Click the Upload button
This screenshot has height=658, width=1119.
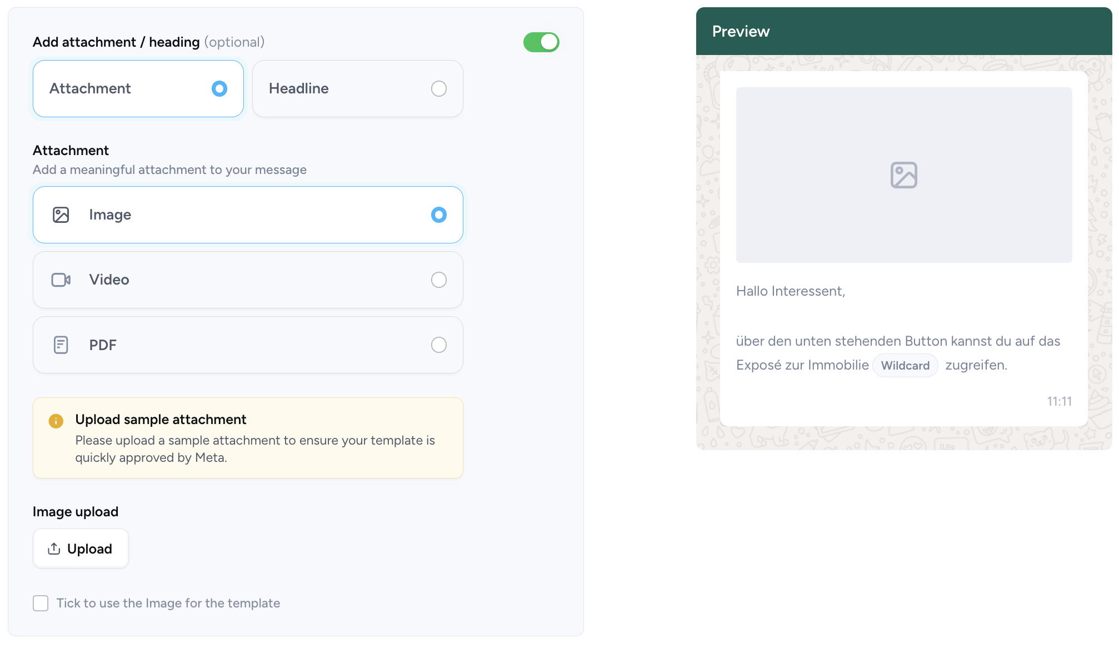[81, 549]
